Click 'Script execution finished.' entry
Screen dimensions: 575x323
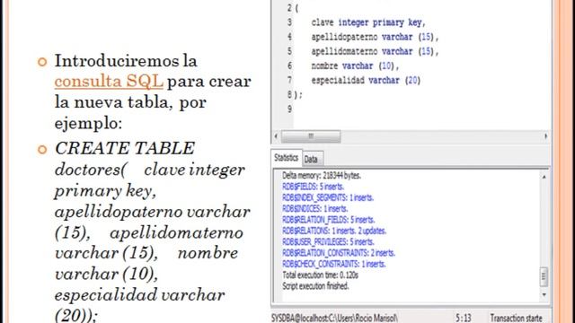click(315, 286)
